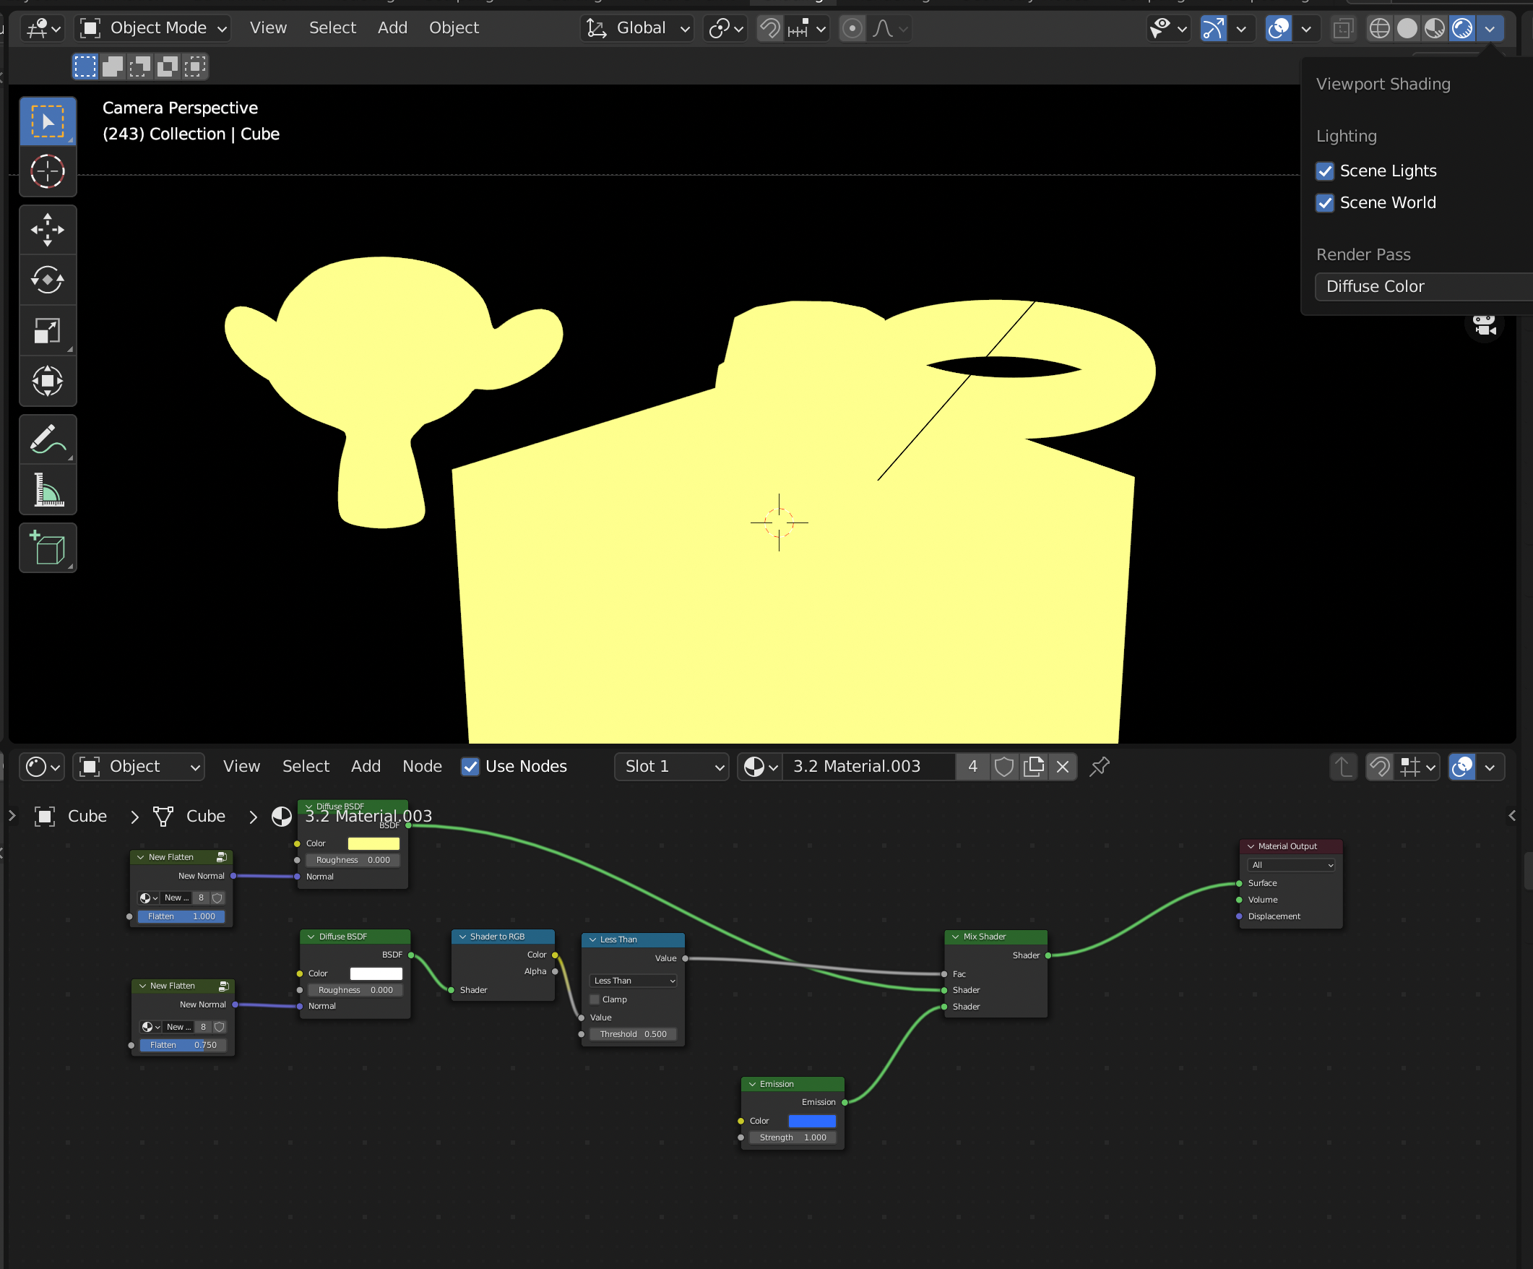
Task: Select the Transform tool
Action: (48, 381)
